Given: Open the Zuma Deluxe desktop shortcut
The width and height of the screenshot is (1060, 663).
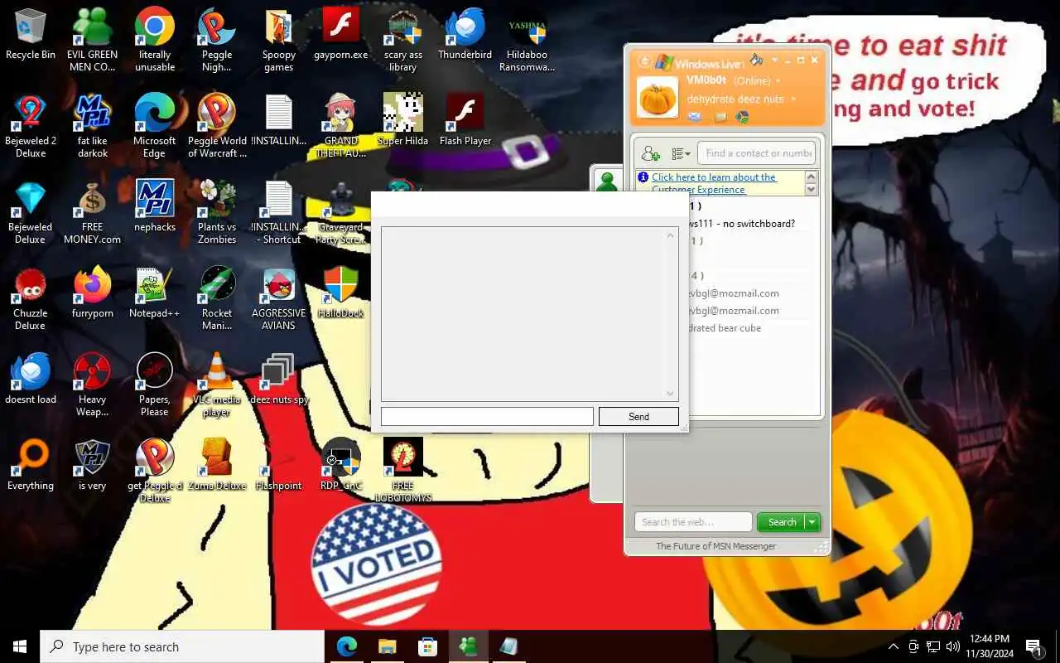Looking at the screenshot, I should click(x=217, y=465).
